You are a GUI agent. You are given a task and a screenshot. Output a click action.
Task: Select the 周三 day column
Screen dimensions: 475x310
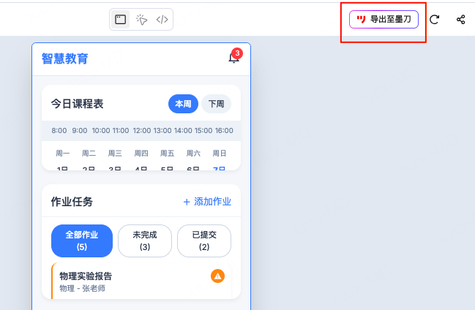tap(115, 154)
